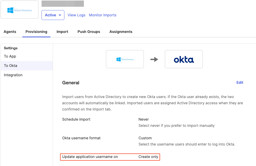The width and height of the screenshot is (256, 166).
Task: Switch to the Import tab
Action: [62, 31]
